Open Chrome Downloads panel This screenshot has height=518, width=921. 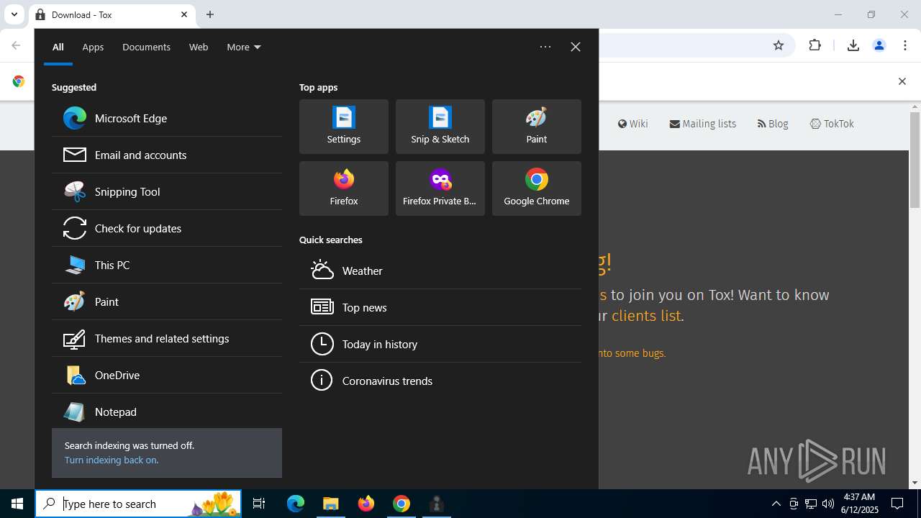(853, 45)
